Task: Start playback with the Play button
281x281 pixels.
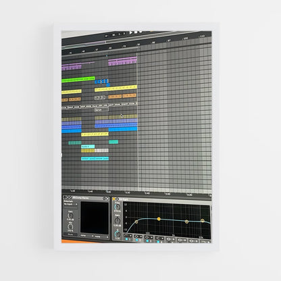Action: 131,33
